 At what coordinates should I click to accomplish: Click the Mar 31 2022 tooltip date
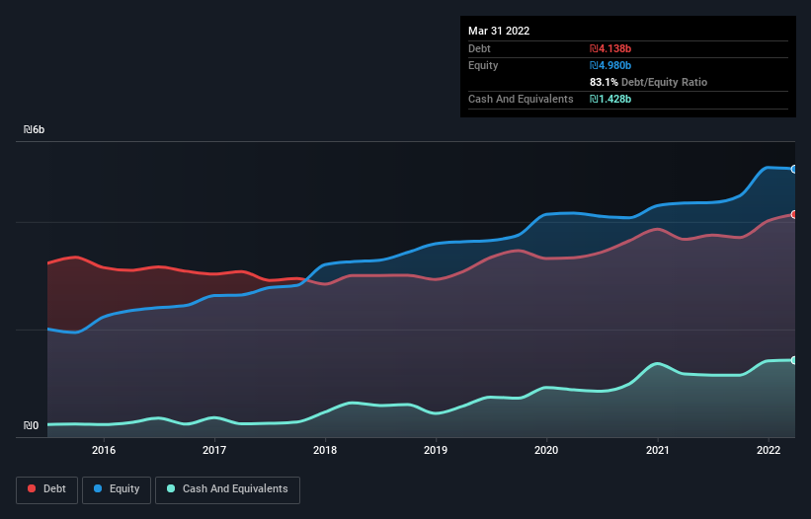pos(499,31)
